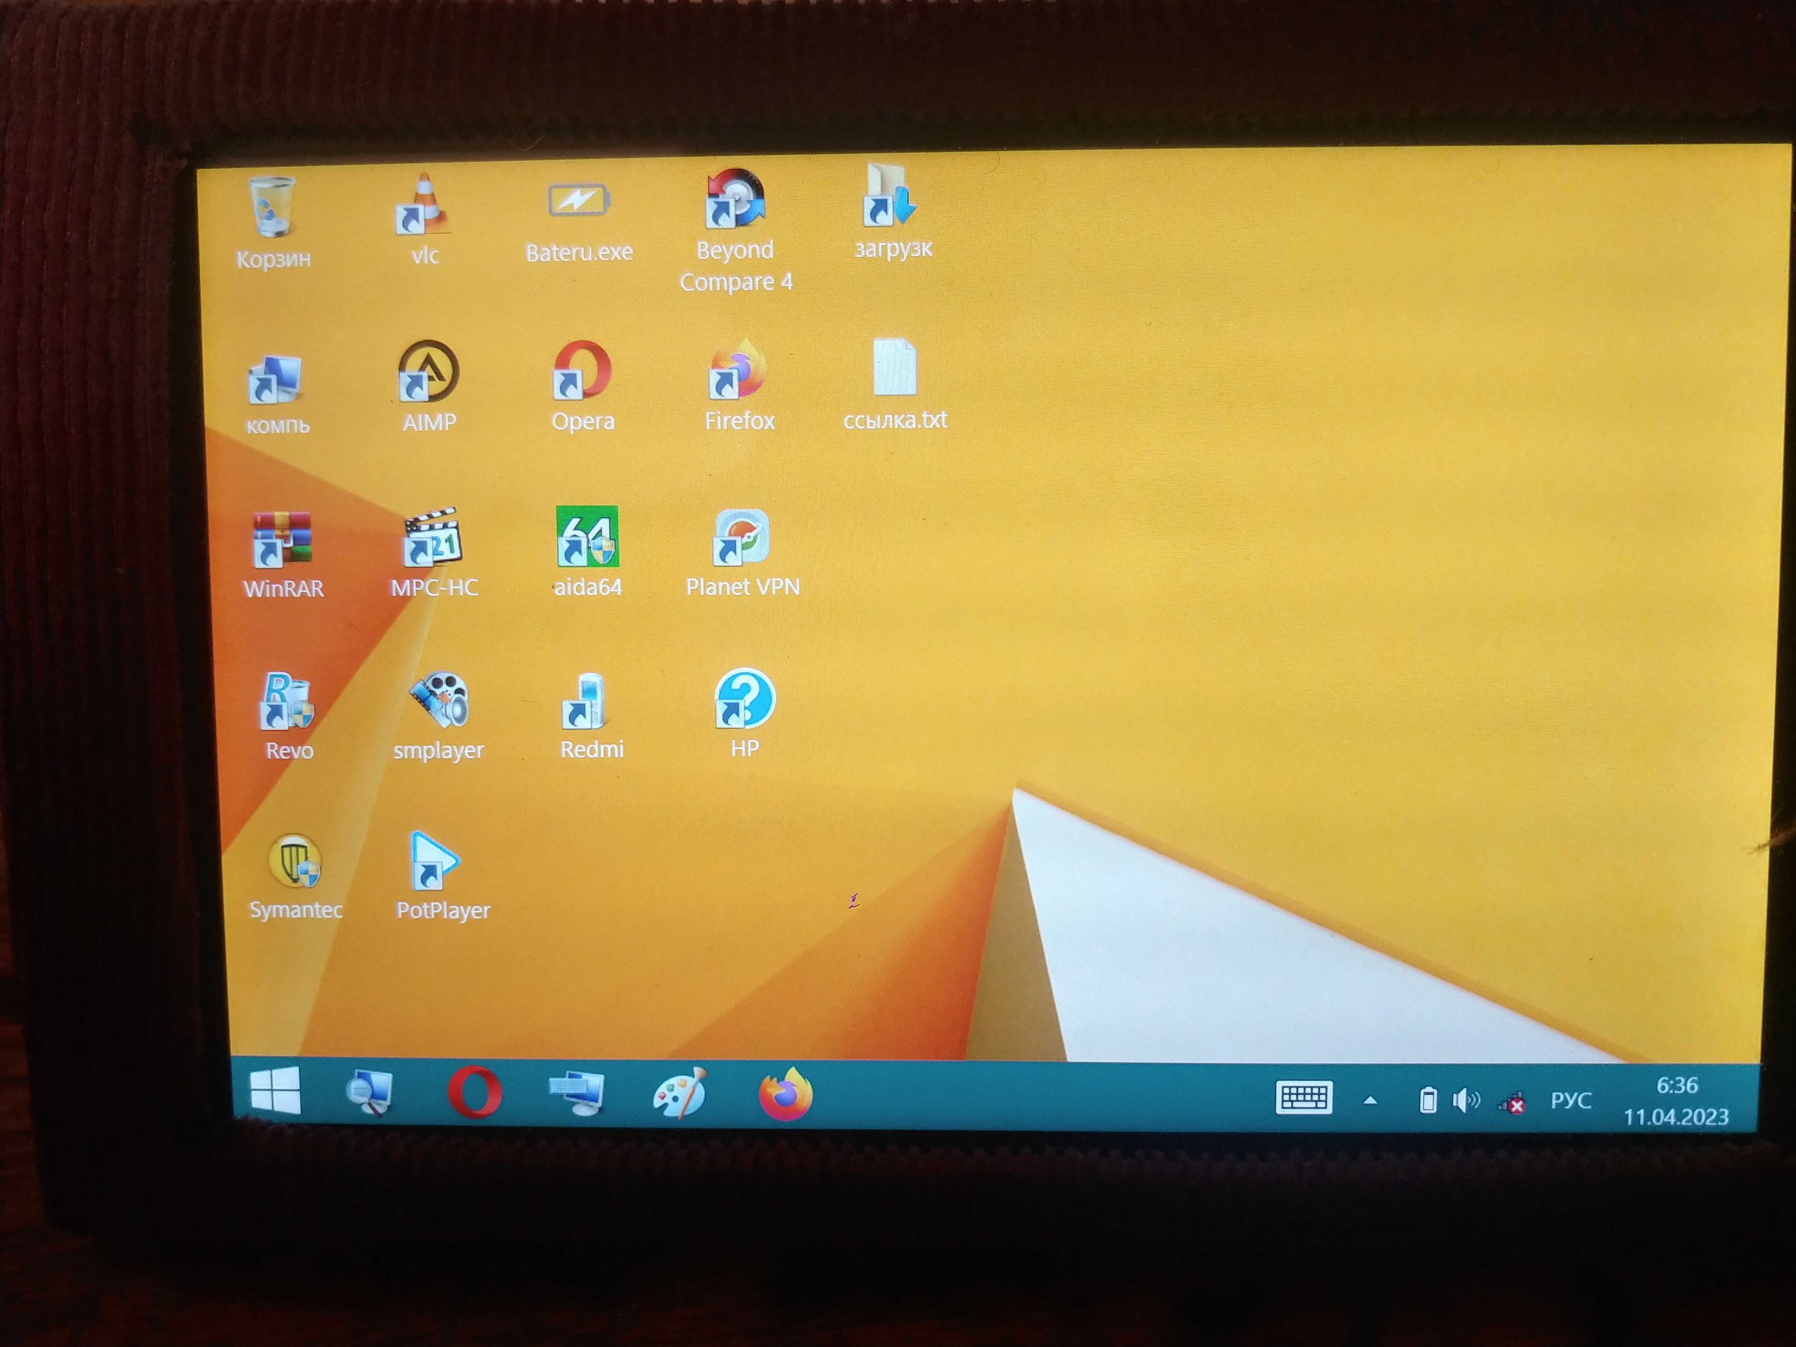Select the vlc desktop shortcut
The image size is (1796, 1347).
pyautogui.click(x=424, y=219)
